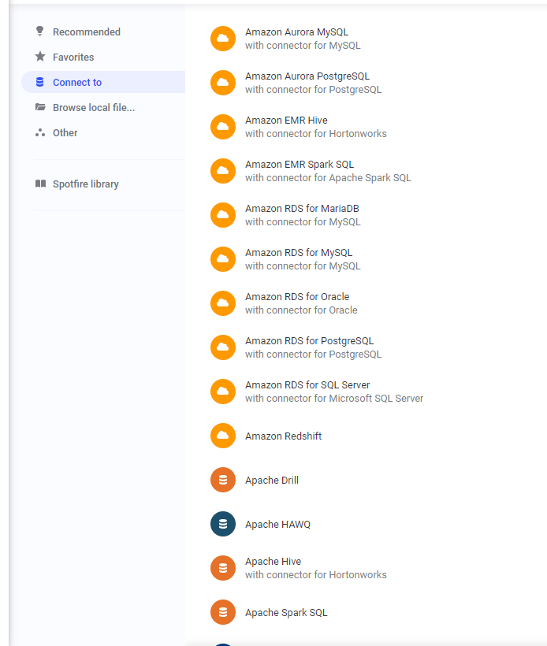Click the Amazon RDS for SQL Server cloud icon
The height and width of the screenshot is (646, 547).
click(x=223, y=392)
